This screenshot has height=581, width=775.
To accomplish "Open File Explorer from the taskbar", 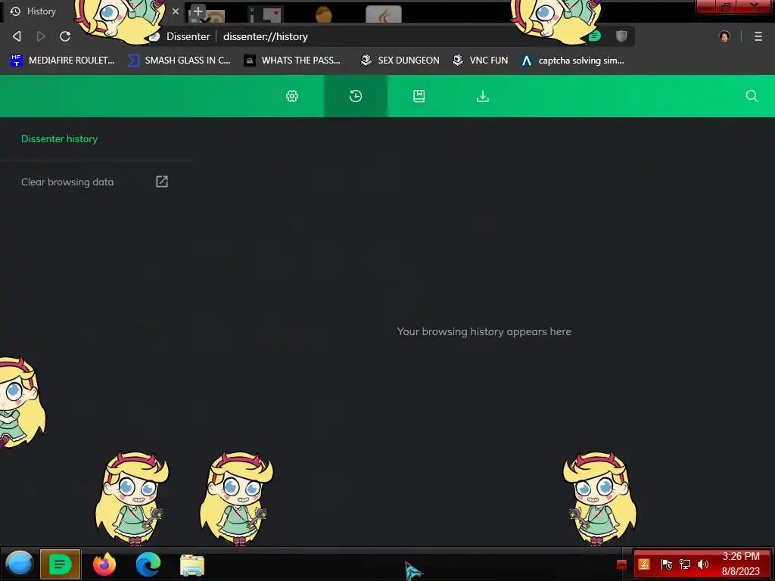I will 192,564.
